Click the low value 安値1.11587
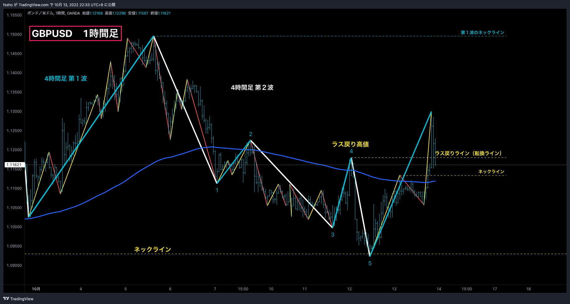The width and height of the screenshot is (570, 304). [x=138, y=13]
